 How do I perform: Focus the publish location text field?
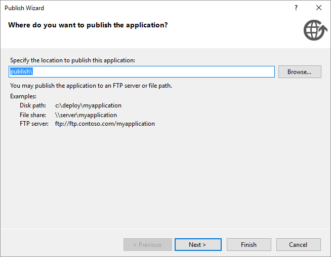pos(142,71)
